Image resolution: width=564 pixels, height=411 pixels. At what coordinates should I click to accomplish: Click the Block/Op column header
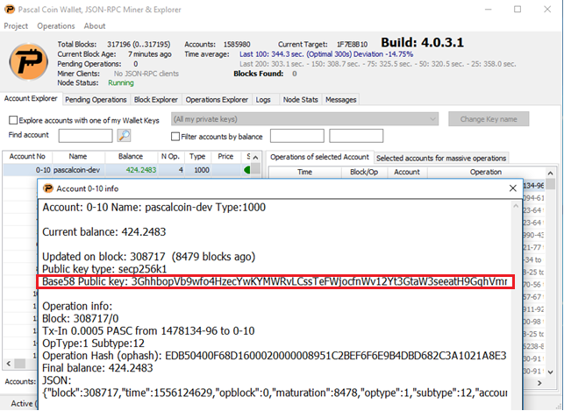click(x=364, y=172)
